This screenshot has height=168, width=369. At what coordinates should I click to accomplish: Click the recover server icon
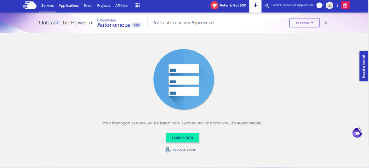pyautogui.click(x=168, y=150)
